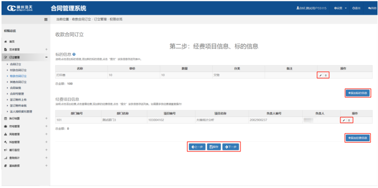The height and width of the screenshot is (188, 378).
Task: Delete the 测试部门3 funding row trash icon
Action: pos(349,120)
